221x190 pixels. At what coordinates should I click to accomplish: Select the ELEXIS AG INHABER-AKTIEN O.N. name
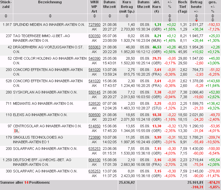pyautogui.click(x=40, y=115)
